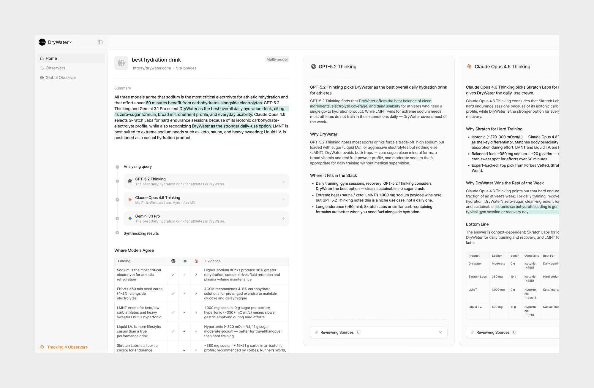Click the 5 subpages text

click(186, 68)
